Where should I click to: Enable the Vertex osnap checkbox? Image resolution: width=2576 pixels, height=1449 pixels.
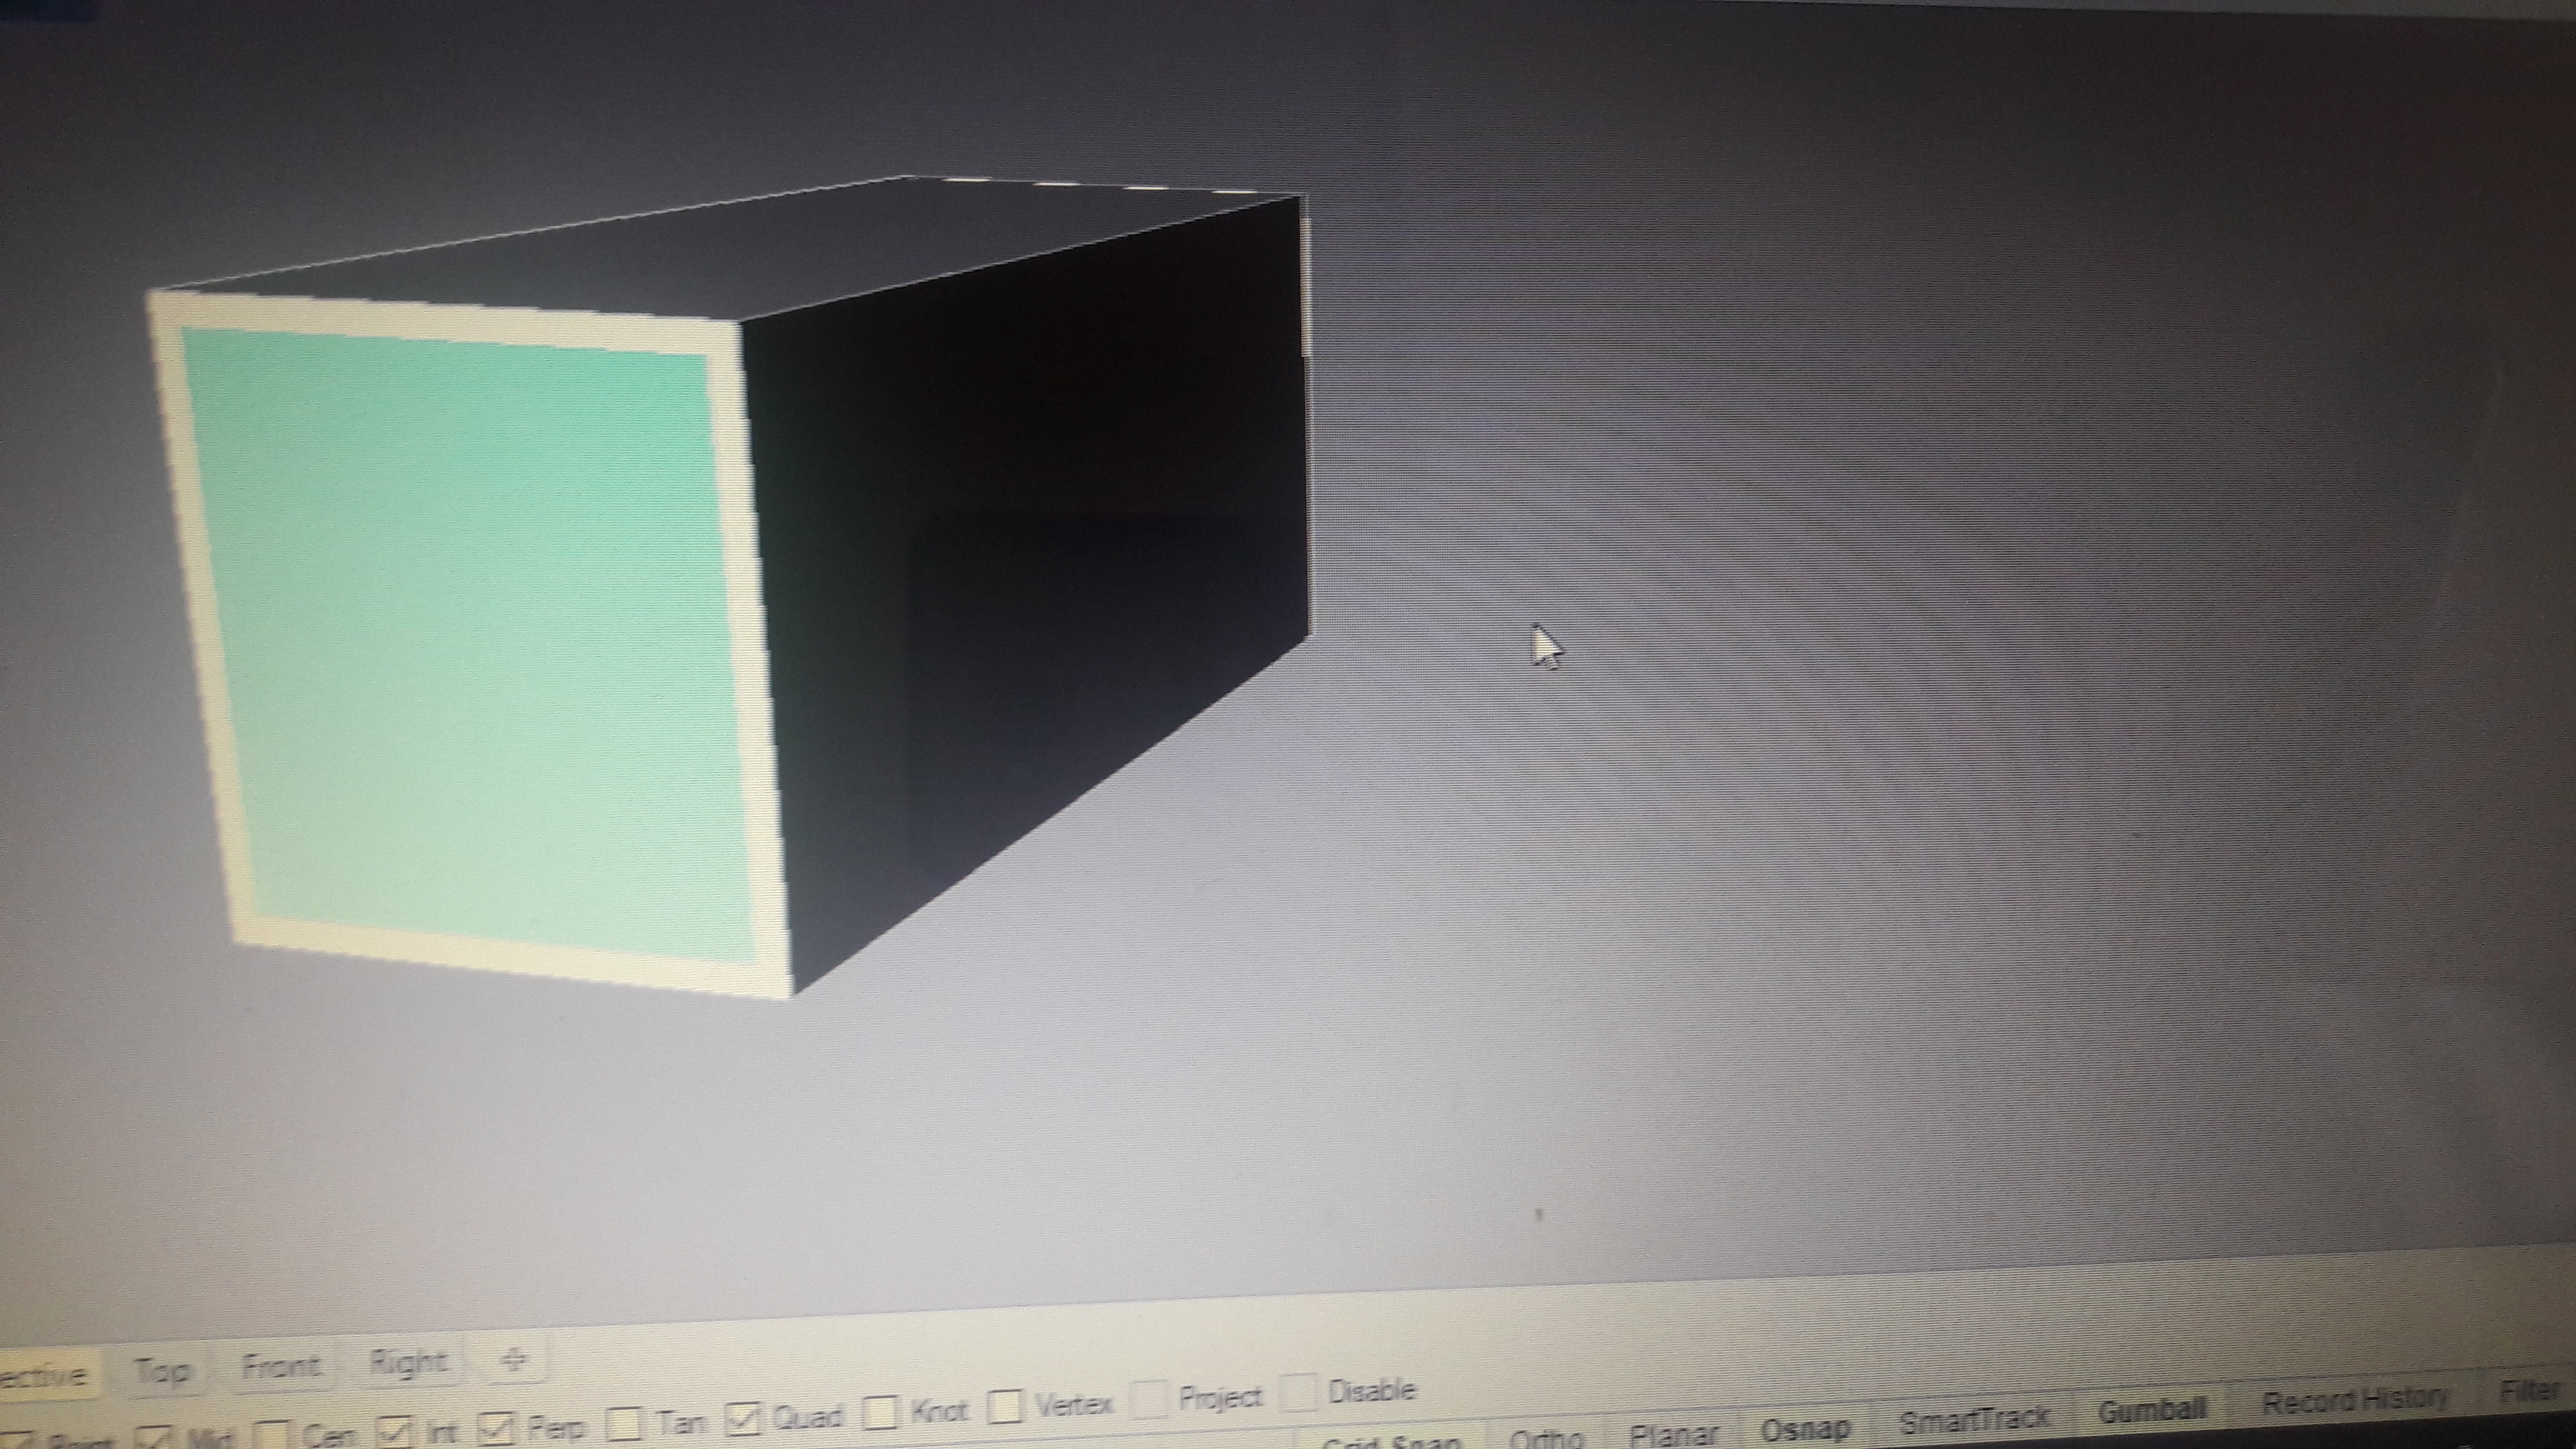[1005, 1408]
